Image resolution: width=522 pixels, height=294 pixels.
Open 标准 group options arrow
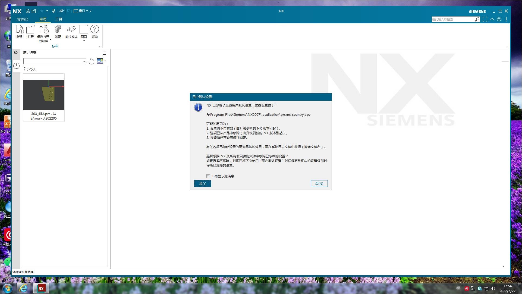[x=99, y=46]
